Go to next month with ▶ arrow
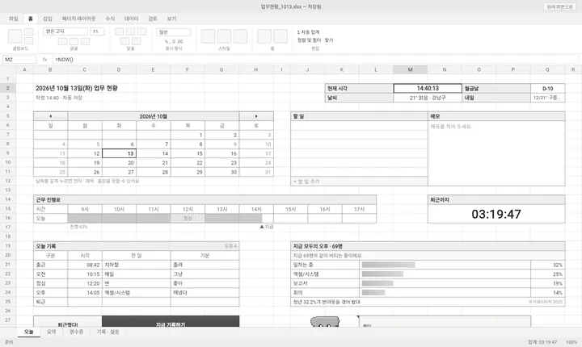The width and height of the screenshot is (582, 347). [x=256, y=116]
